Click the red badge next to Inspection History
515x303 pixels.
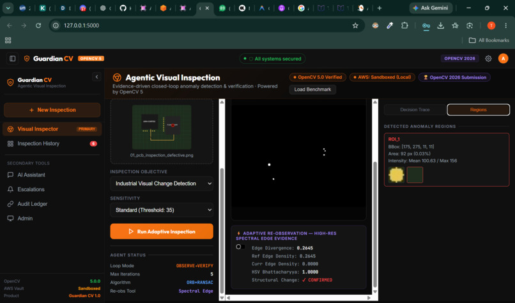click(x=93, y=144)
